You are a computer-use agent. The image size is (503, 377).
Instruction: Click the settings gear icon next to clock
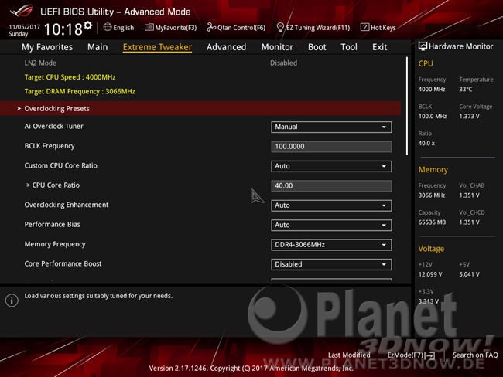(88, 25)
